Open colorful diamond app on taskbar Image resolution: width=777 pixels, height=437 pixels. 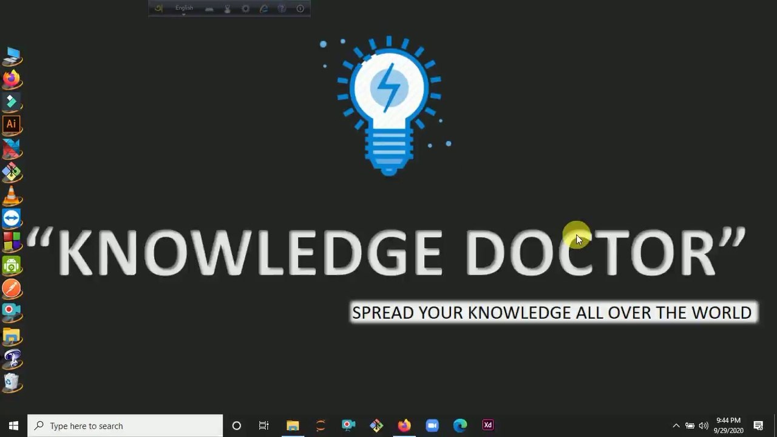(376, 425)
